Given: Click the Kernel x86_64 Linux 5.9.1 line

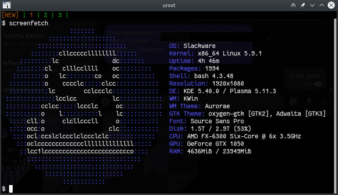Looking at the screenshot, I should pyautogui.click(x=215, y=53).
